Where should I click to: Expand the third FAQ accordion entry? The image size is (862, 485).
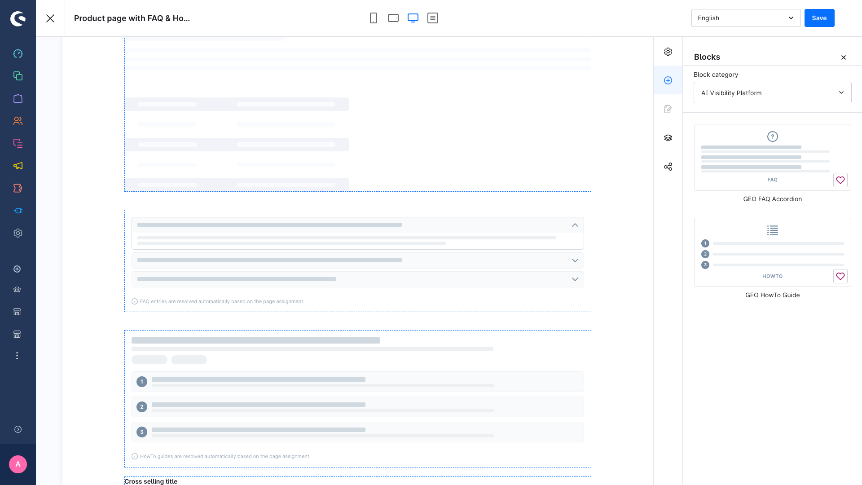[x=575, y=279]
